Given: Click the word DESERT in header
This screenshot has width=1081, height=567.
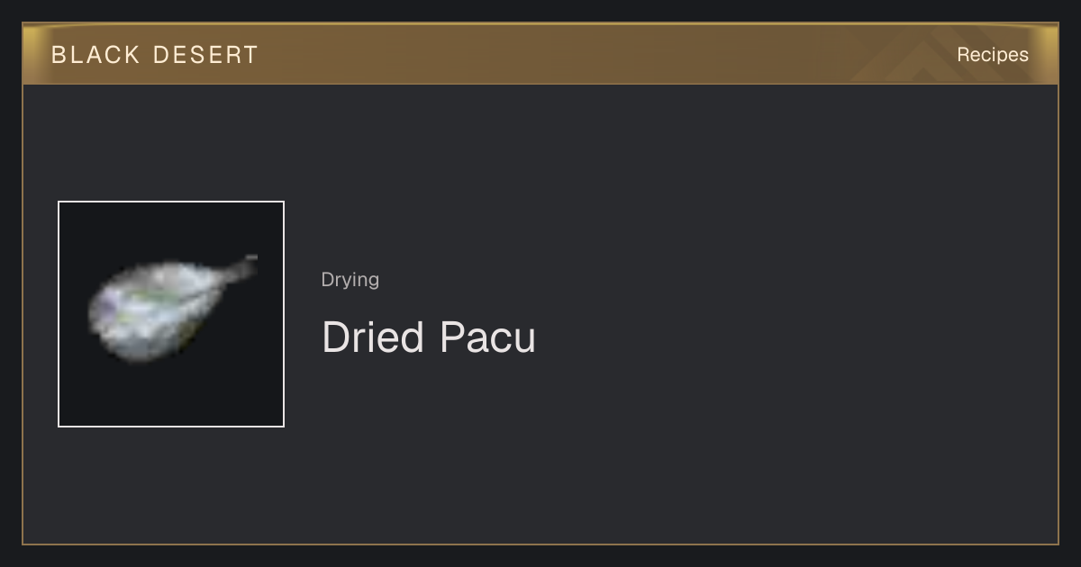Looking at the screenshot, I should tap(206, 55).
